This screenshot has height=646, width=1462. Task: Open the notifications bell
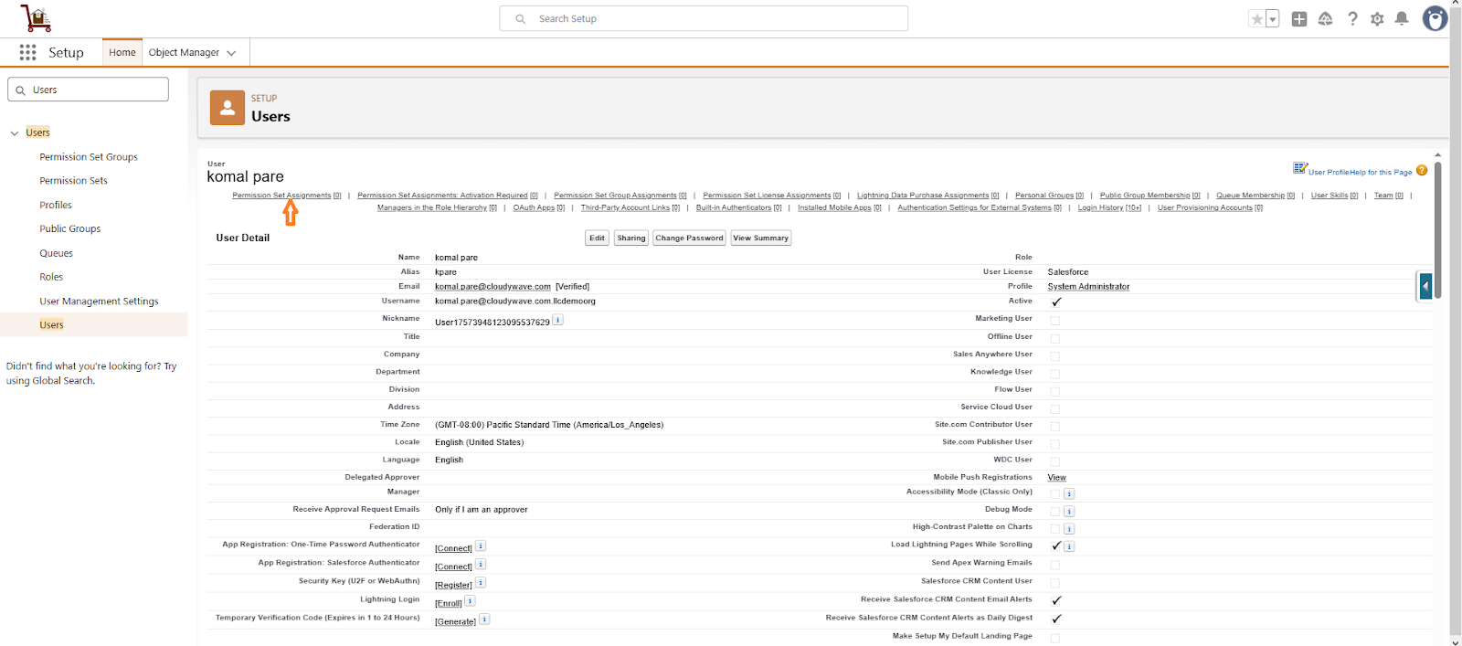coord(1402,19)
